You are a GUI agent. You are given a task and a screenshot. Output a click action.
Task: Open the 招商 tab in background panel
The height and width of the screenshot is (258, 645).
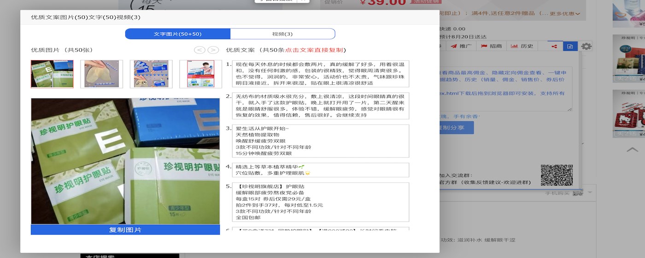pyautogui.click(x=492, y=46)
